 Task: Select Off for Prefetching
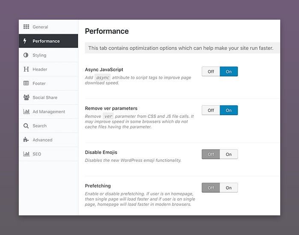point(211,188)
